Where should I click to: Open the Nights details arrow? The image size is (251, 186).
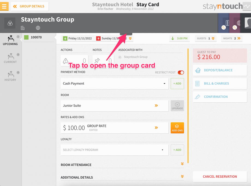pos(239,38)
